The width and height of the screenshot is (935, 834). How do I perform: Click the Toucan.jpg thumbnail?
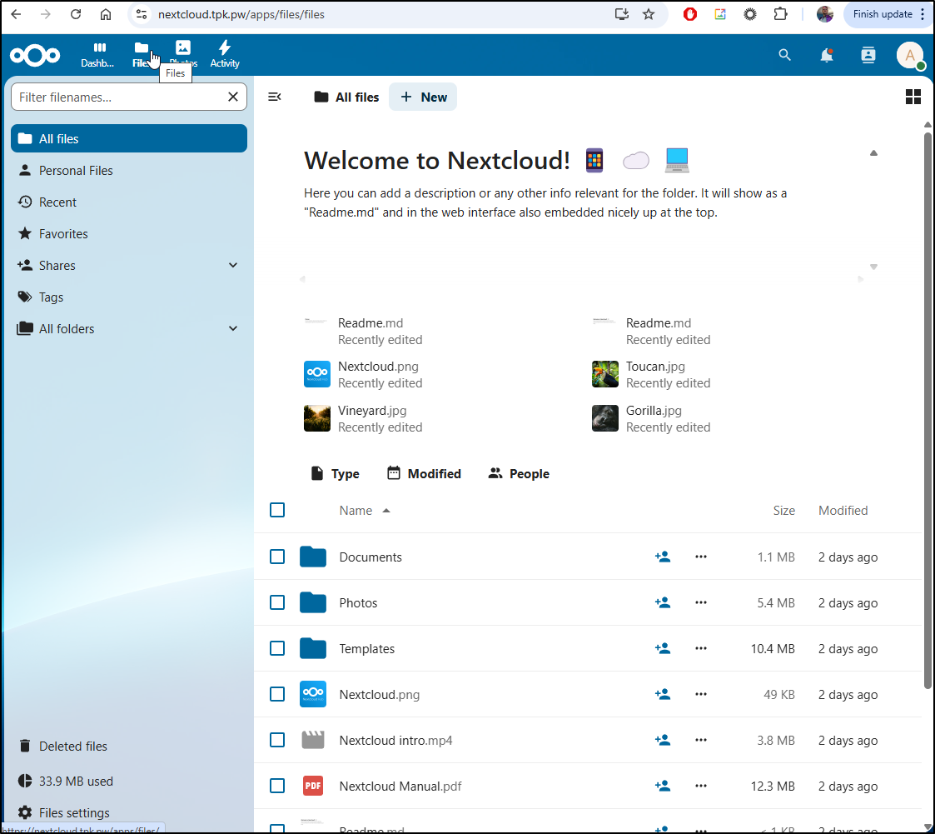[x=604, y=374]
